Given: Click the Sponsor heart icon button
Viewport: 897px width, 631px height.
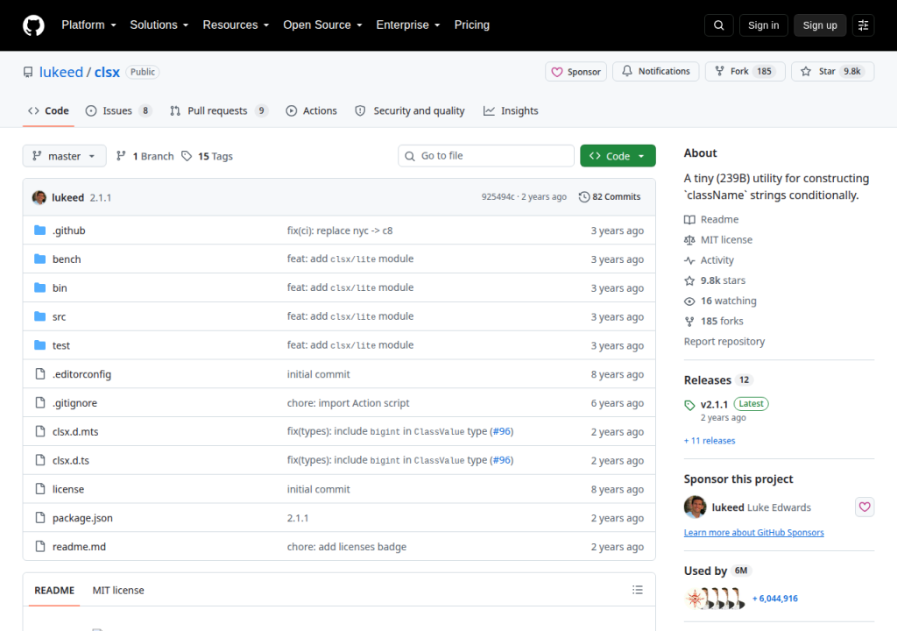Looking at the screenshot, I should coord(576,72).
